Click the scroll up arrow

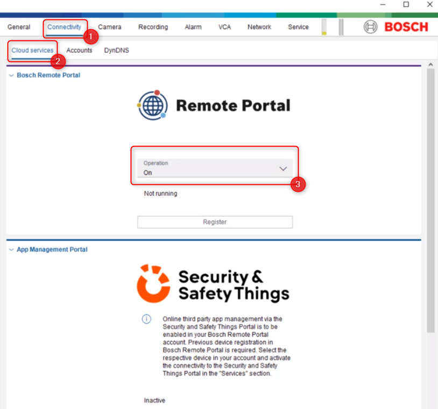tap(431, 65)
